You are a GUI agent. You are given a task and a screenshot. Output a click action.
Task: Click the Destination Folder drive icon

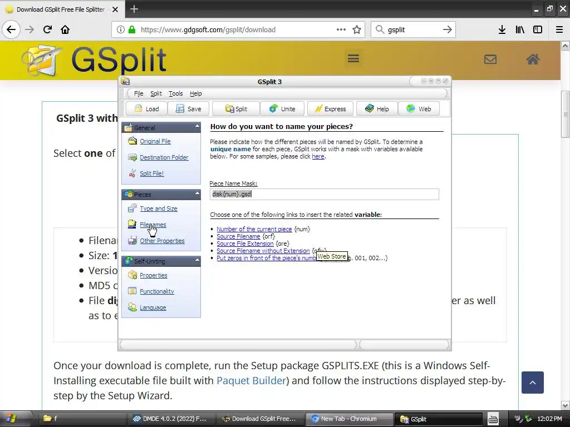132,157
